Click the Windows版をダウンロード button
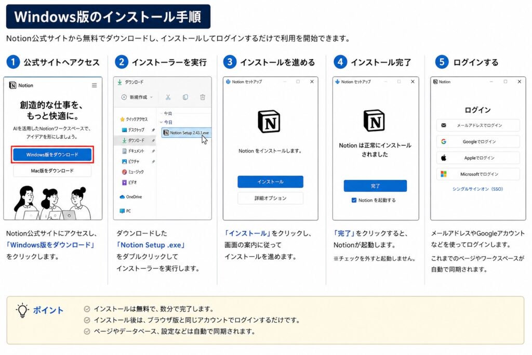This screenshot has height=355, width=532. (52, 155)
